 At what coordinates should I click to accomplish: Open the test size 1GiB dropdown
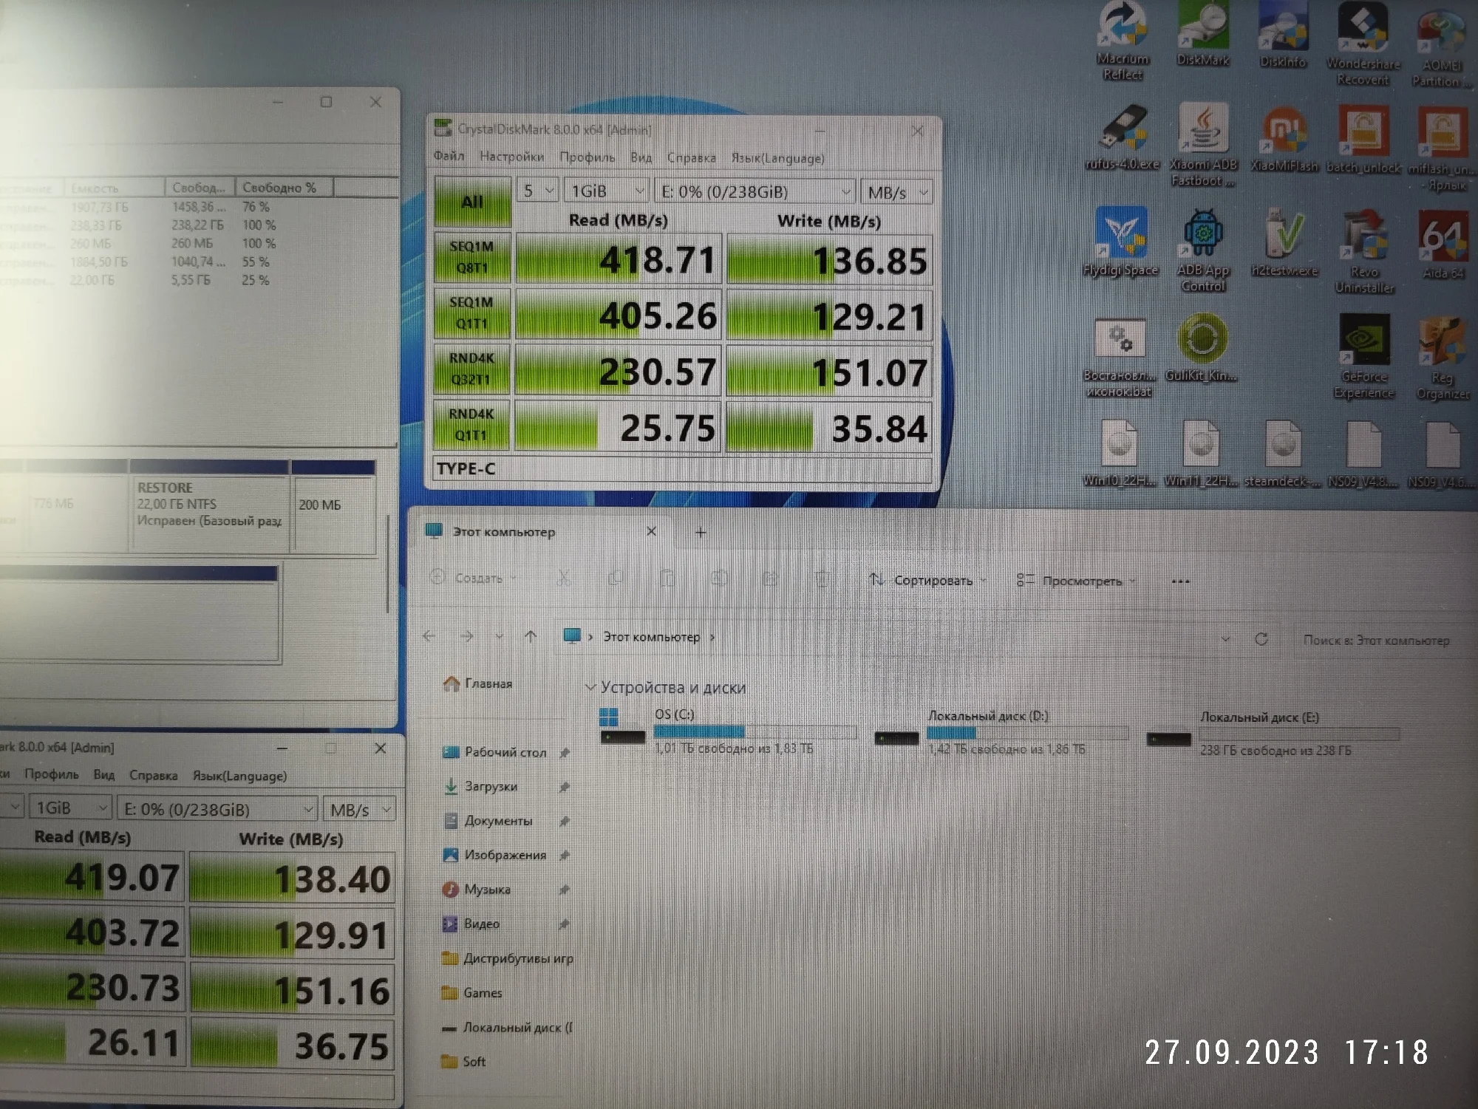coord(605,191)
